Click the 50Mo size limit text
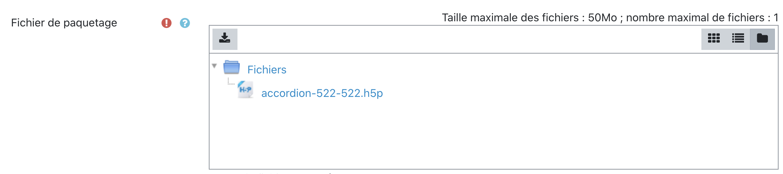 click(x=602, y=18)
